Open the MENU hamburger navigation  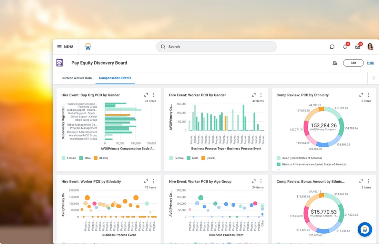pos(65,47)
